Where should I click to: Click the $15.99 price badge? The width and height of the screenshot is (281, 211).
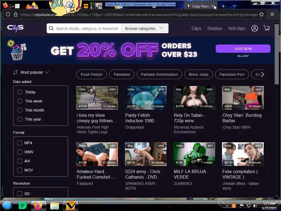83,106
